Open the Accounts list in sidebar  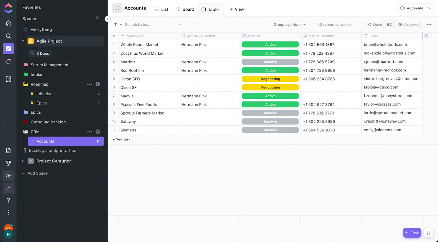(66, 141)
